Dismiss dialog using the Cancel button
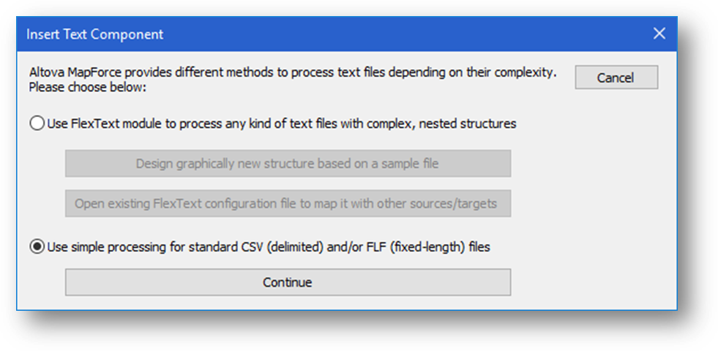The width and height of the screenshot is (718, 351). [616, 78]
